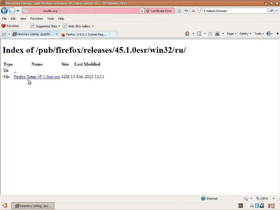The height and width of the screenshot is (210, 280).
Task: Open the Edit menu
Action: 13,19
